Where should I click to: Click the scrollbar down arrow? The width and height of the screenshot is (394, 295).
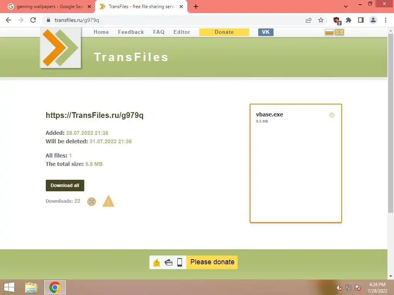(391, 276)
